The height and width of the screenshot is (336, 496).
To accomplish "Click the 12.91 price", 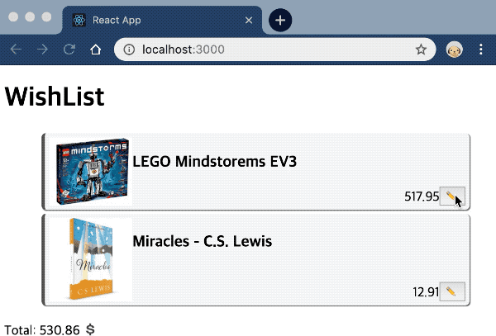I will [425, 291].
